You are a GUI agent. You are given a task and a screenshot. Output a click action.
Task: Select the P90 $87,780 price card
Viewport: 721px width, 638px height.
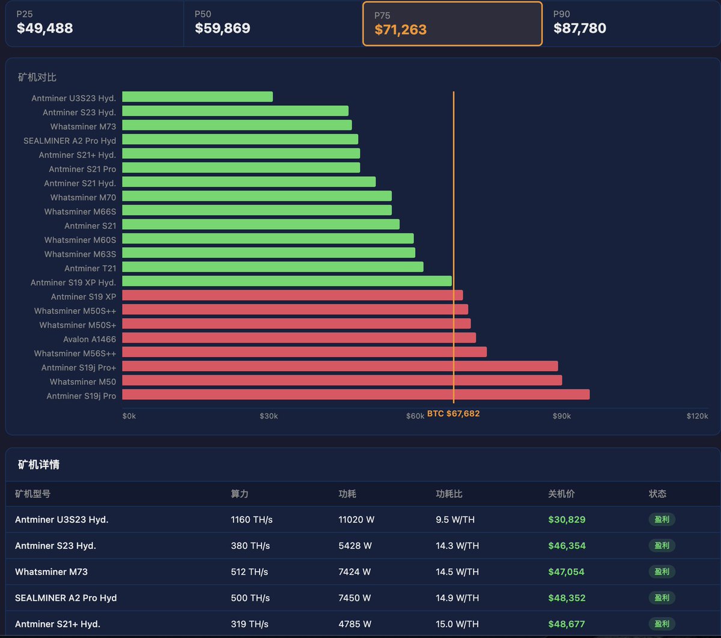coord(631,23)
